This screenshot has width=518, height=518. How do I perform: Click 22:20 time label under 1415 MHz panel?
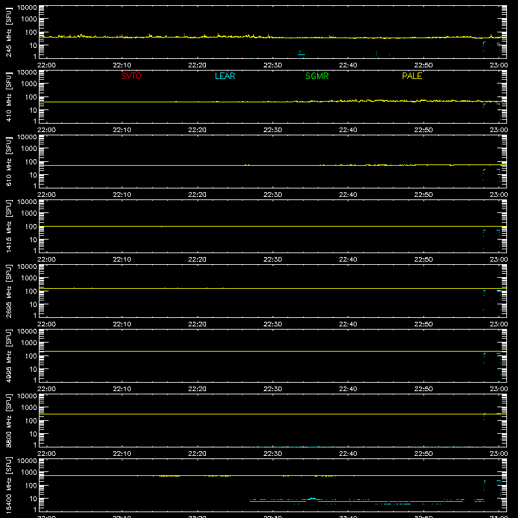[x=197, y=260]
